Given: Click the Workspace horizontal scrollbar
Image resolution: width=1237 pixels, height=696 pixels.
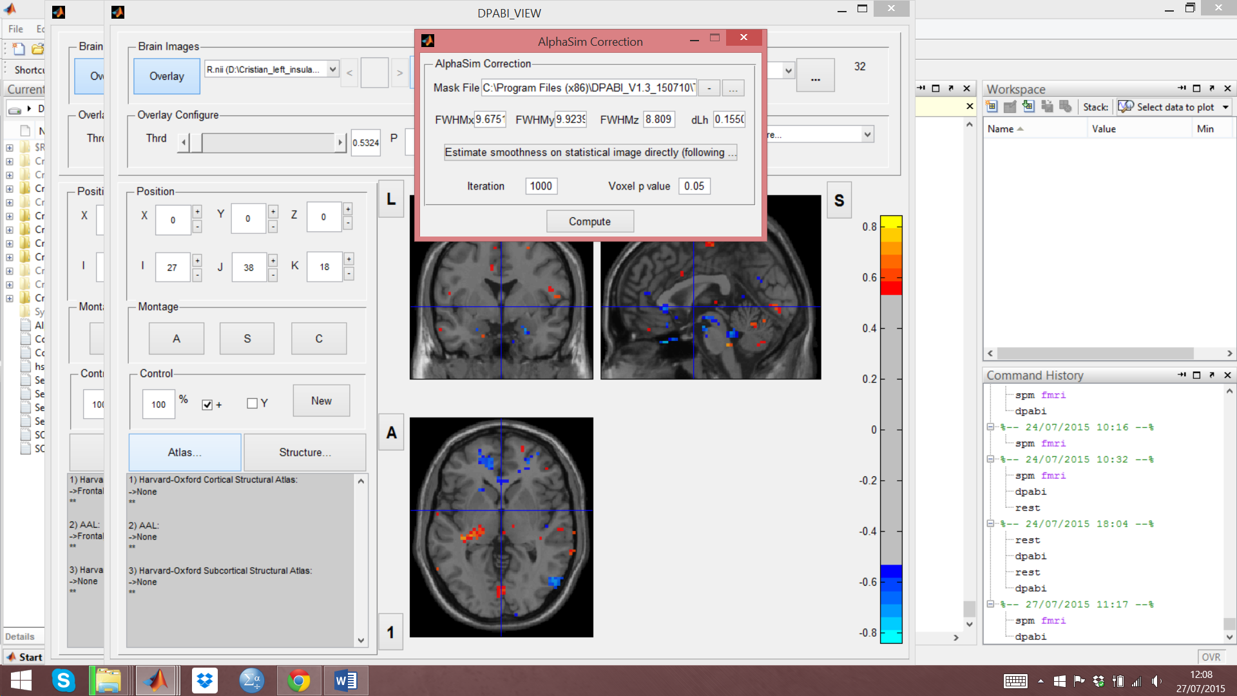Looking at the screenshot, I should [x=1095, y=353].
